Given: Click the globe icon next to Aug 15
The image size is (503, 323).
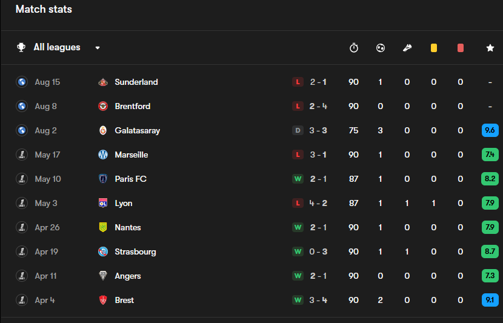Looking at the screenshot, I should (22, 82).
